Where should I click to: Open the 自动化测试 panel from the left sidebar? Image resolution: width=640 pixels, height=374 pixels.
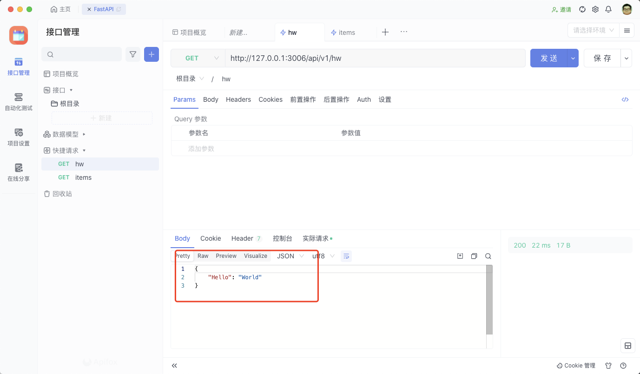[x=18, y=101]
